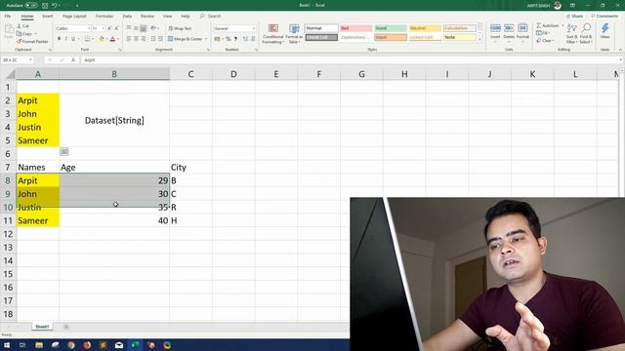
Task: Open the Name Box dropdown
Action: [30, 60]
